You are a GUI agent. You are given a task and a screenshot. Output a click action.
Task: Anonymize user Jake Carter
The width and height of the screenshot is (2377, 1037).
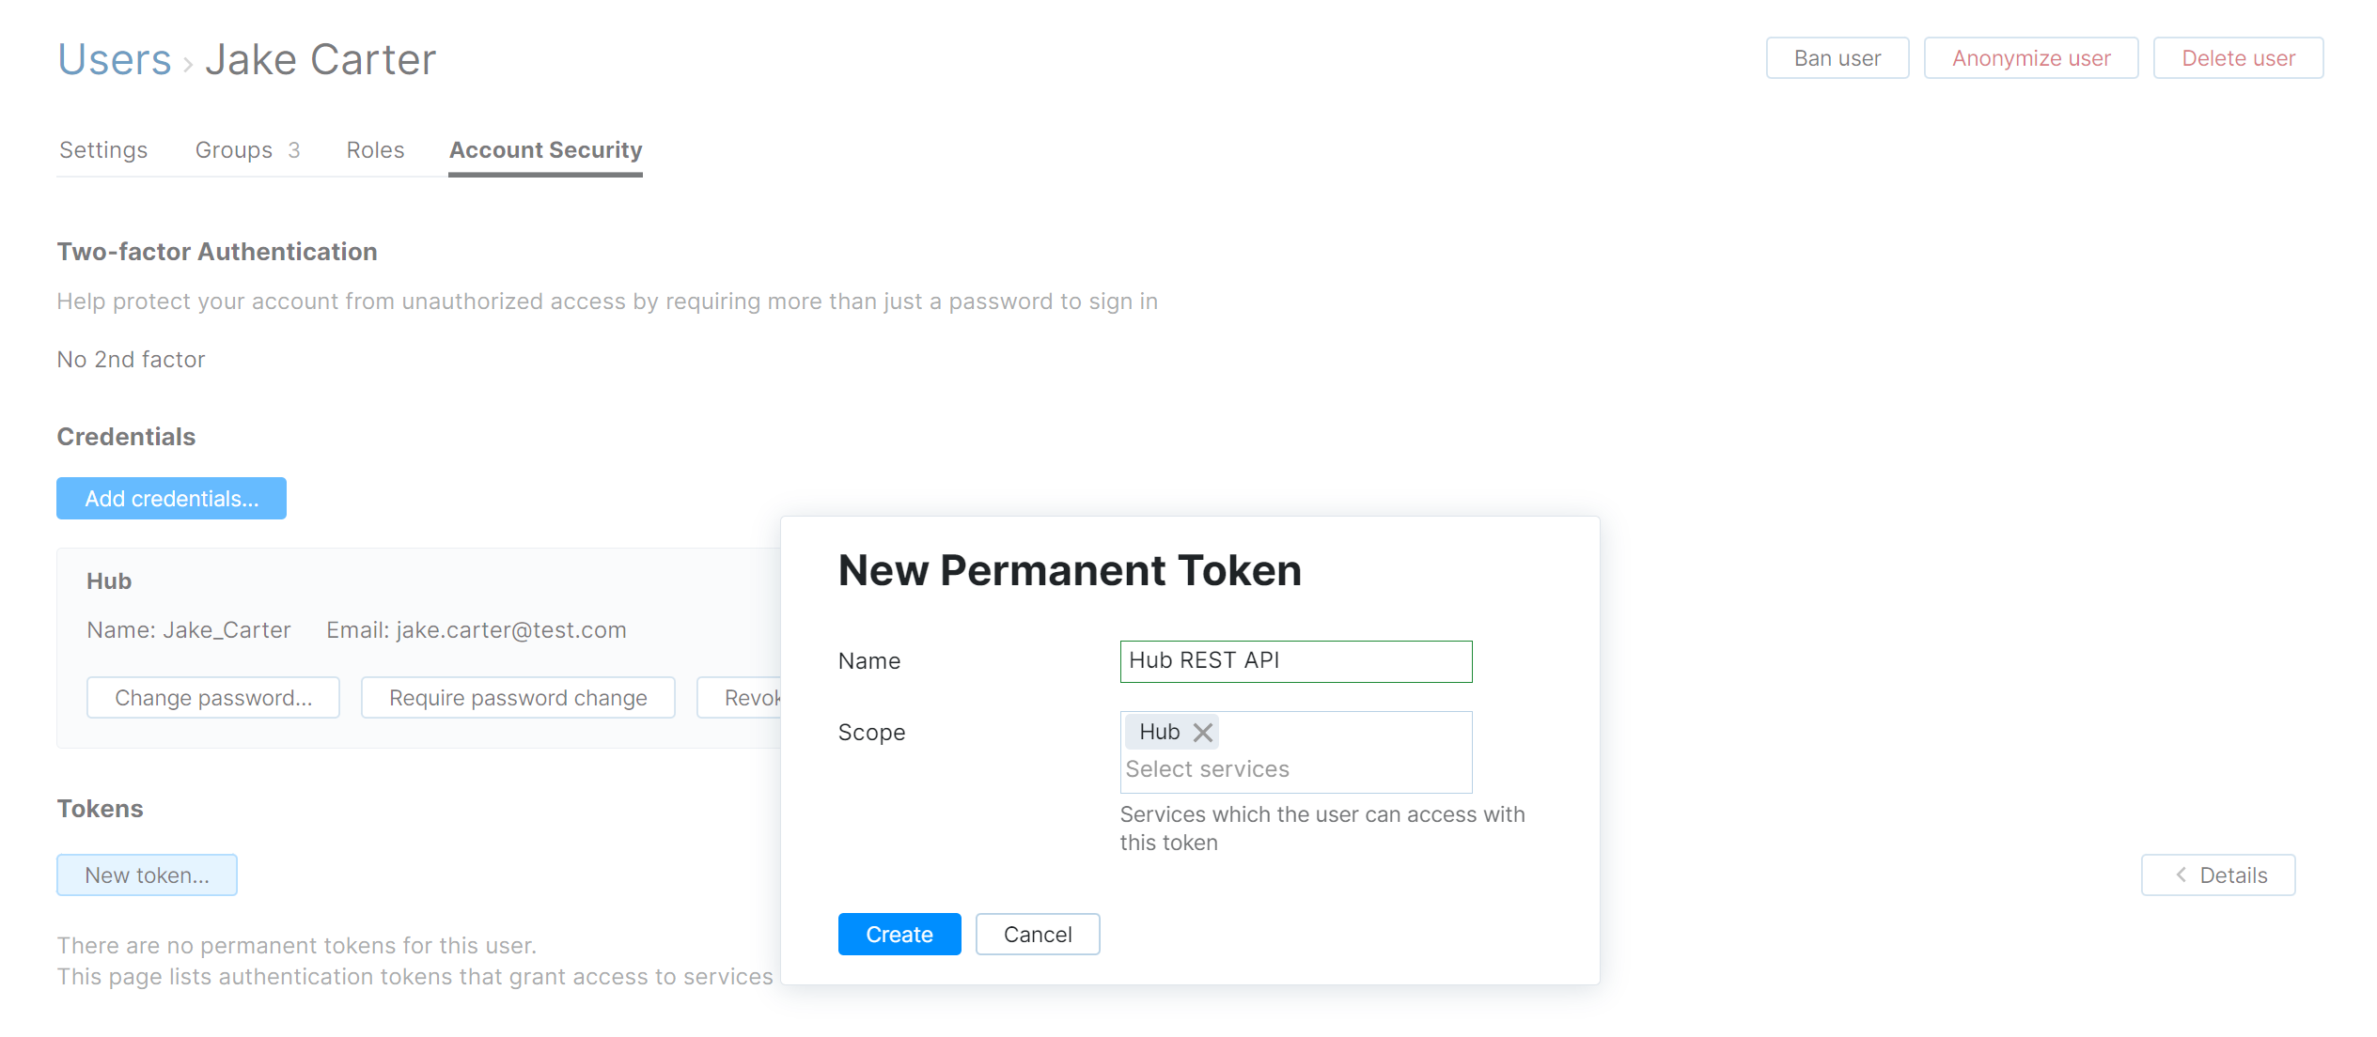pos(2031,57)
